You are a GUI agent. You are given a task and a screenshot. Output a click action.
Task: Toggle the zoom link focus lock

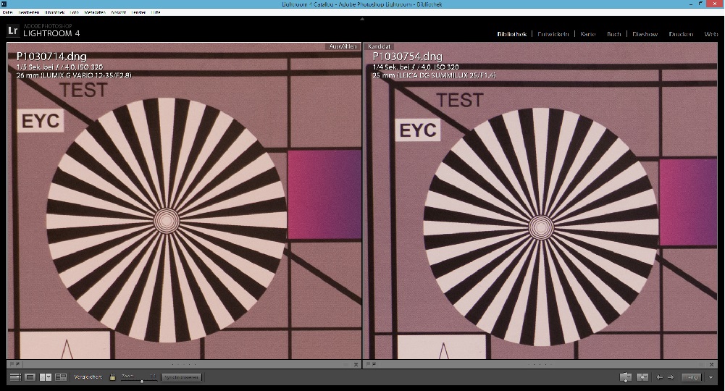112,377
